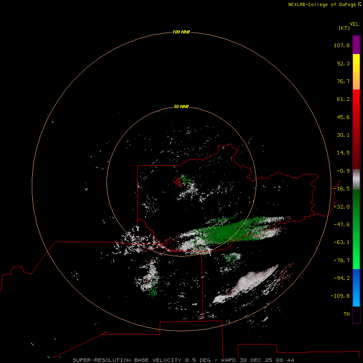The image size is (363, 363).
Task: Click the -109.8 legend value
Action: coord(340,296)
